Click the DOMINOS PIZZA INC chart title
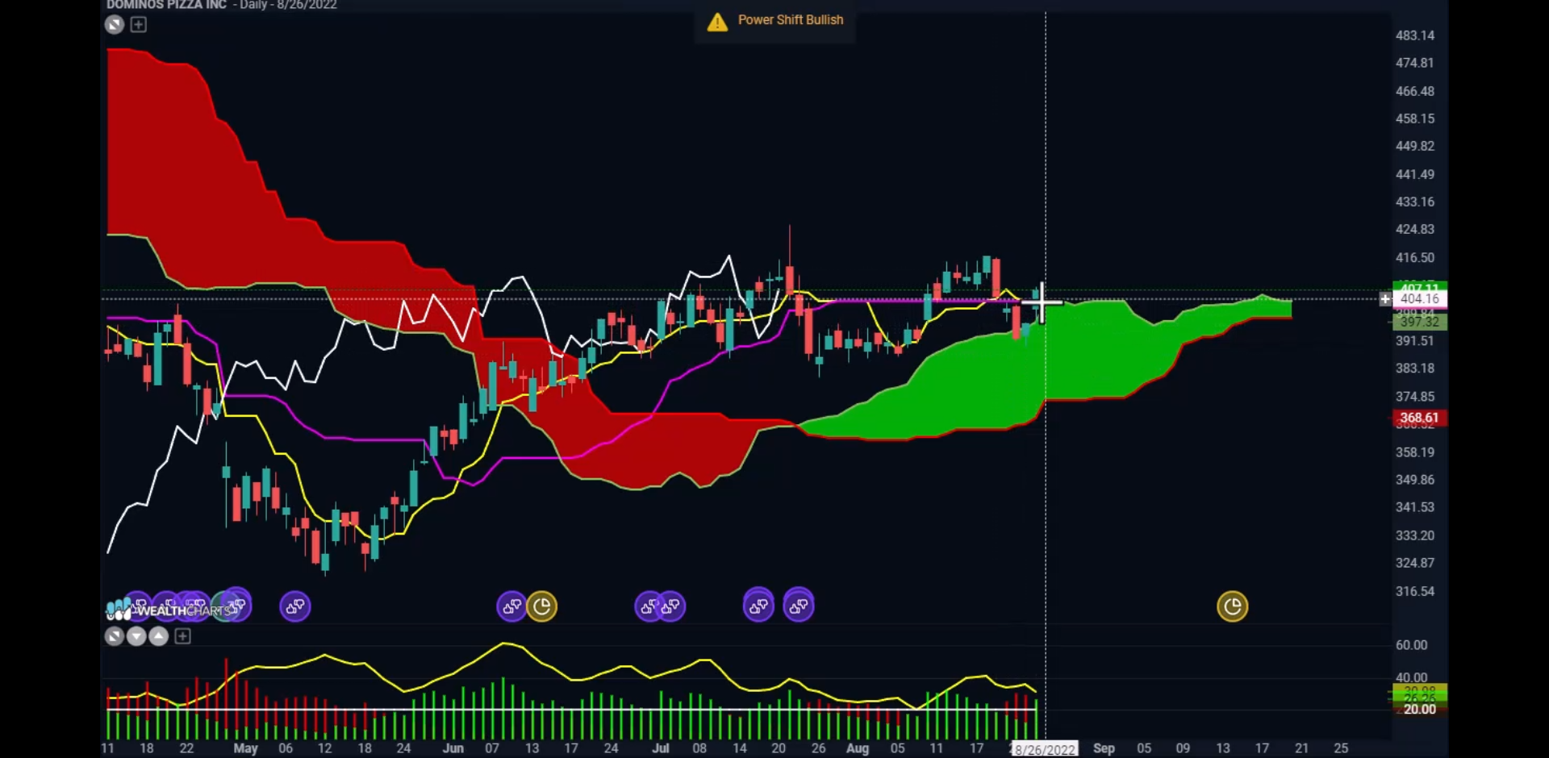 167,5
